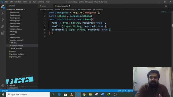Viewport: 173px width, 97px height.
Task: Expand the restapi folder
Action: pos(13,34)
